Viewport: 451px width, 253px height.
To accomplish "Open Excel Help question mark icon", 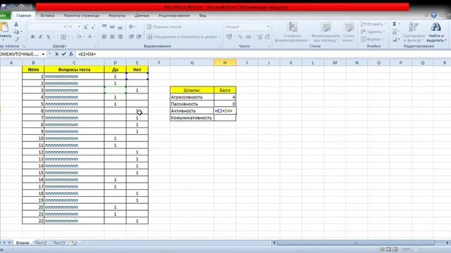I will (433, 15).
